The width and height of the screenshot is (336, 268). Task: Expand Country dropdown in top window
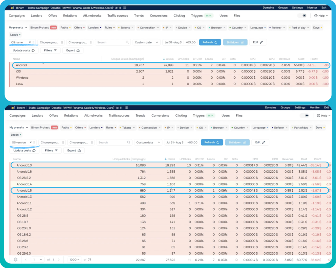[238, 28]
